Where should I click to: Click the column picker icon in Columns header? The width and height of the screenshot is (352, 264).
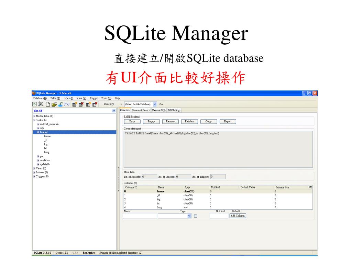coord(310,187)
